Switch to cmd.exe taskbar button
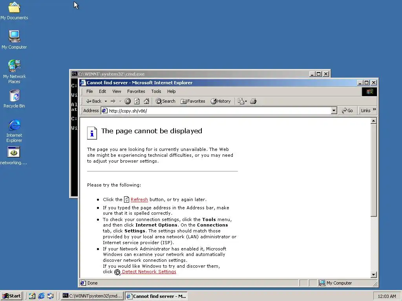 coord(92,296)
